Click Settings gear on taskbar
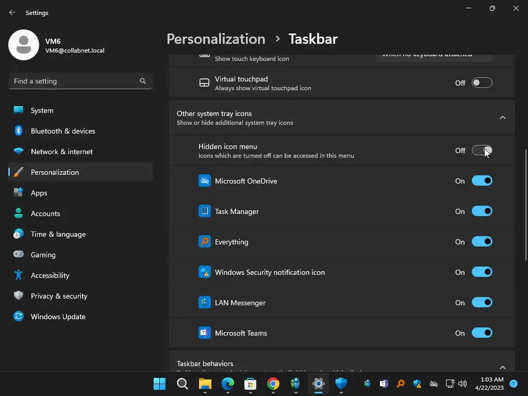The image size is (528, 396). (318, 384)
